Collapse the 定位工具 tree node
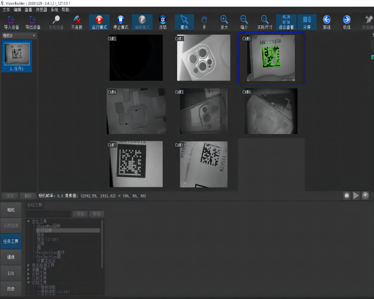374x299 pixels. [29, 221]
